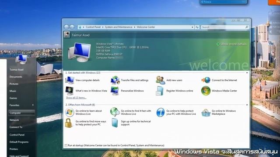Viewport: 280px width, 157px height.
Task: Click the Taimur Asad user picture in Welcome Center
Action: coord(67,35)
